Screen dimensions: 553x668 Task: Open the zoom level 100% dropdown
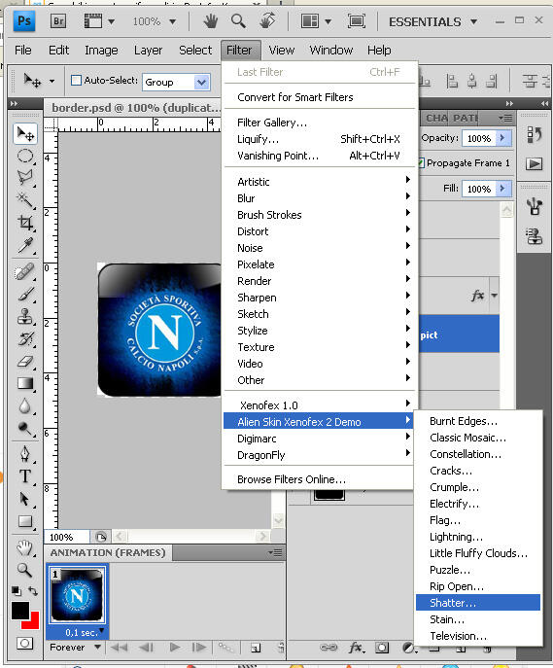[172, 21]
